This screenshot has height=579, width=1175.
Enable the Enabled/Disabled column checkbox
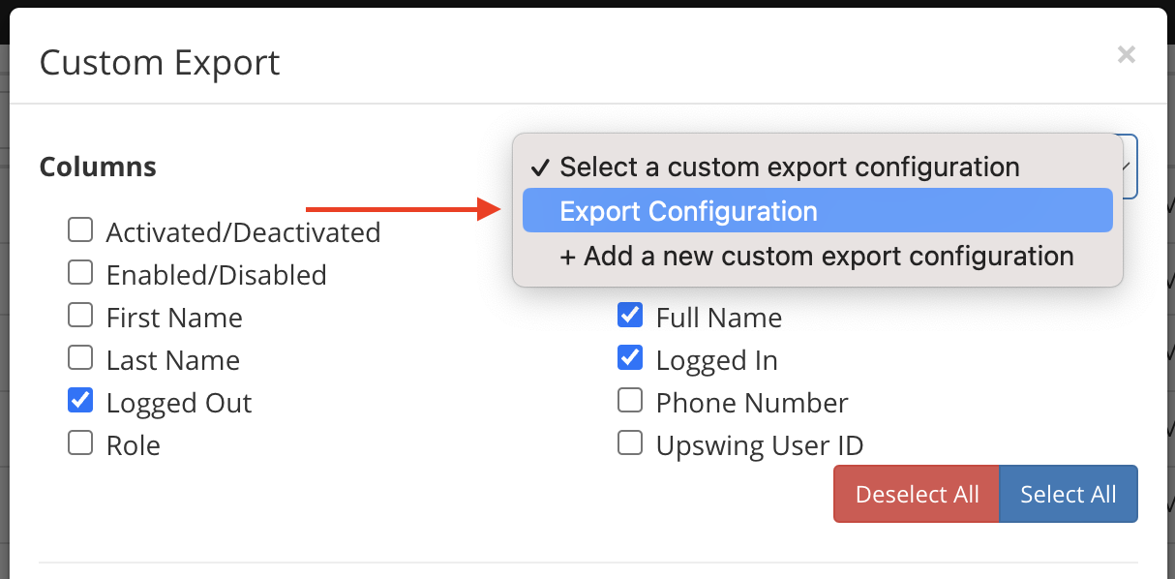coord(80,272)
